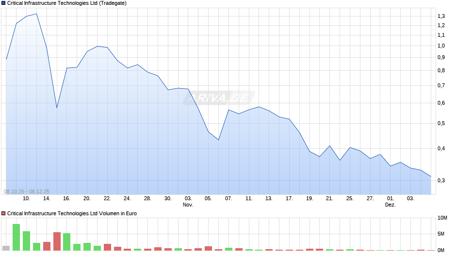The height and width of the screenshot is (255, 456).
Task: Click the 28. date axis label
Action: coord(148,199)
